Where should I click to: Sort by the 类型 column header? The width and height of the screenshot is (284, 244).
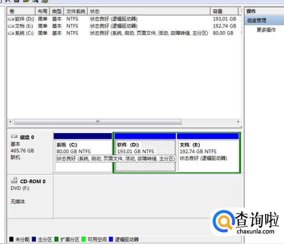click(x=57, y=11)
